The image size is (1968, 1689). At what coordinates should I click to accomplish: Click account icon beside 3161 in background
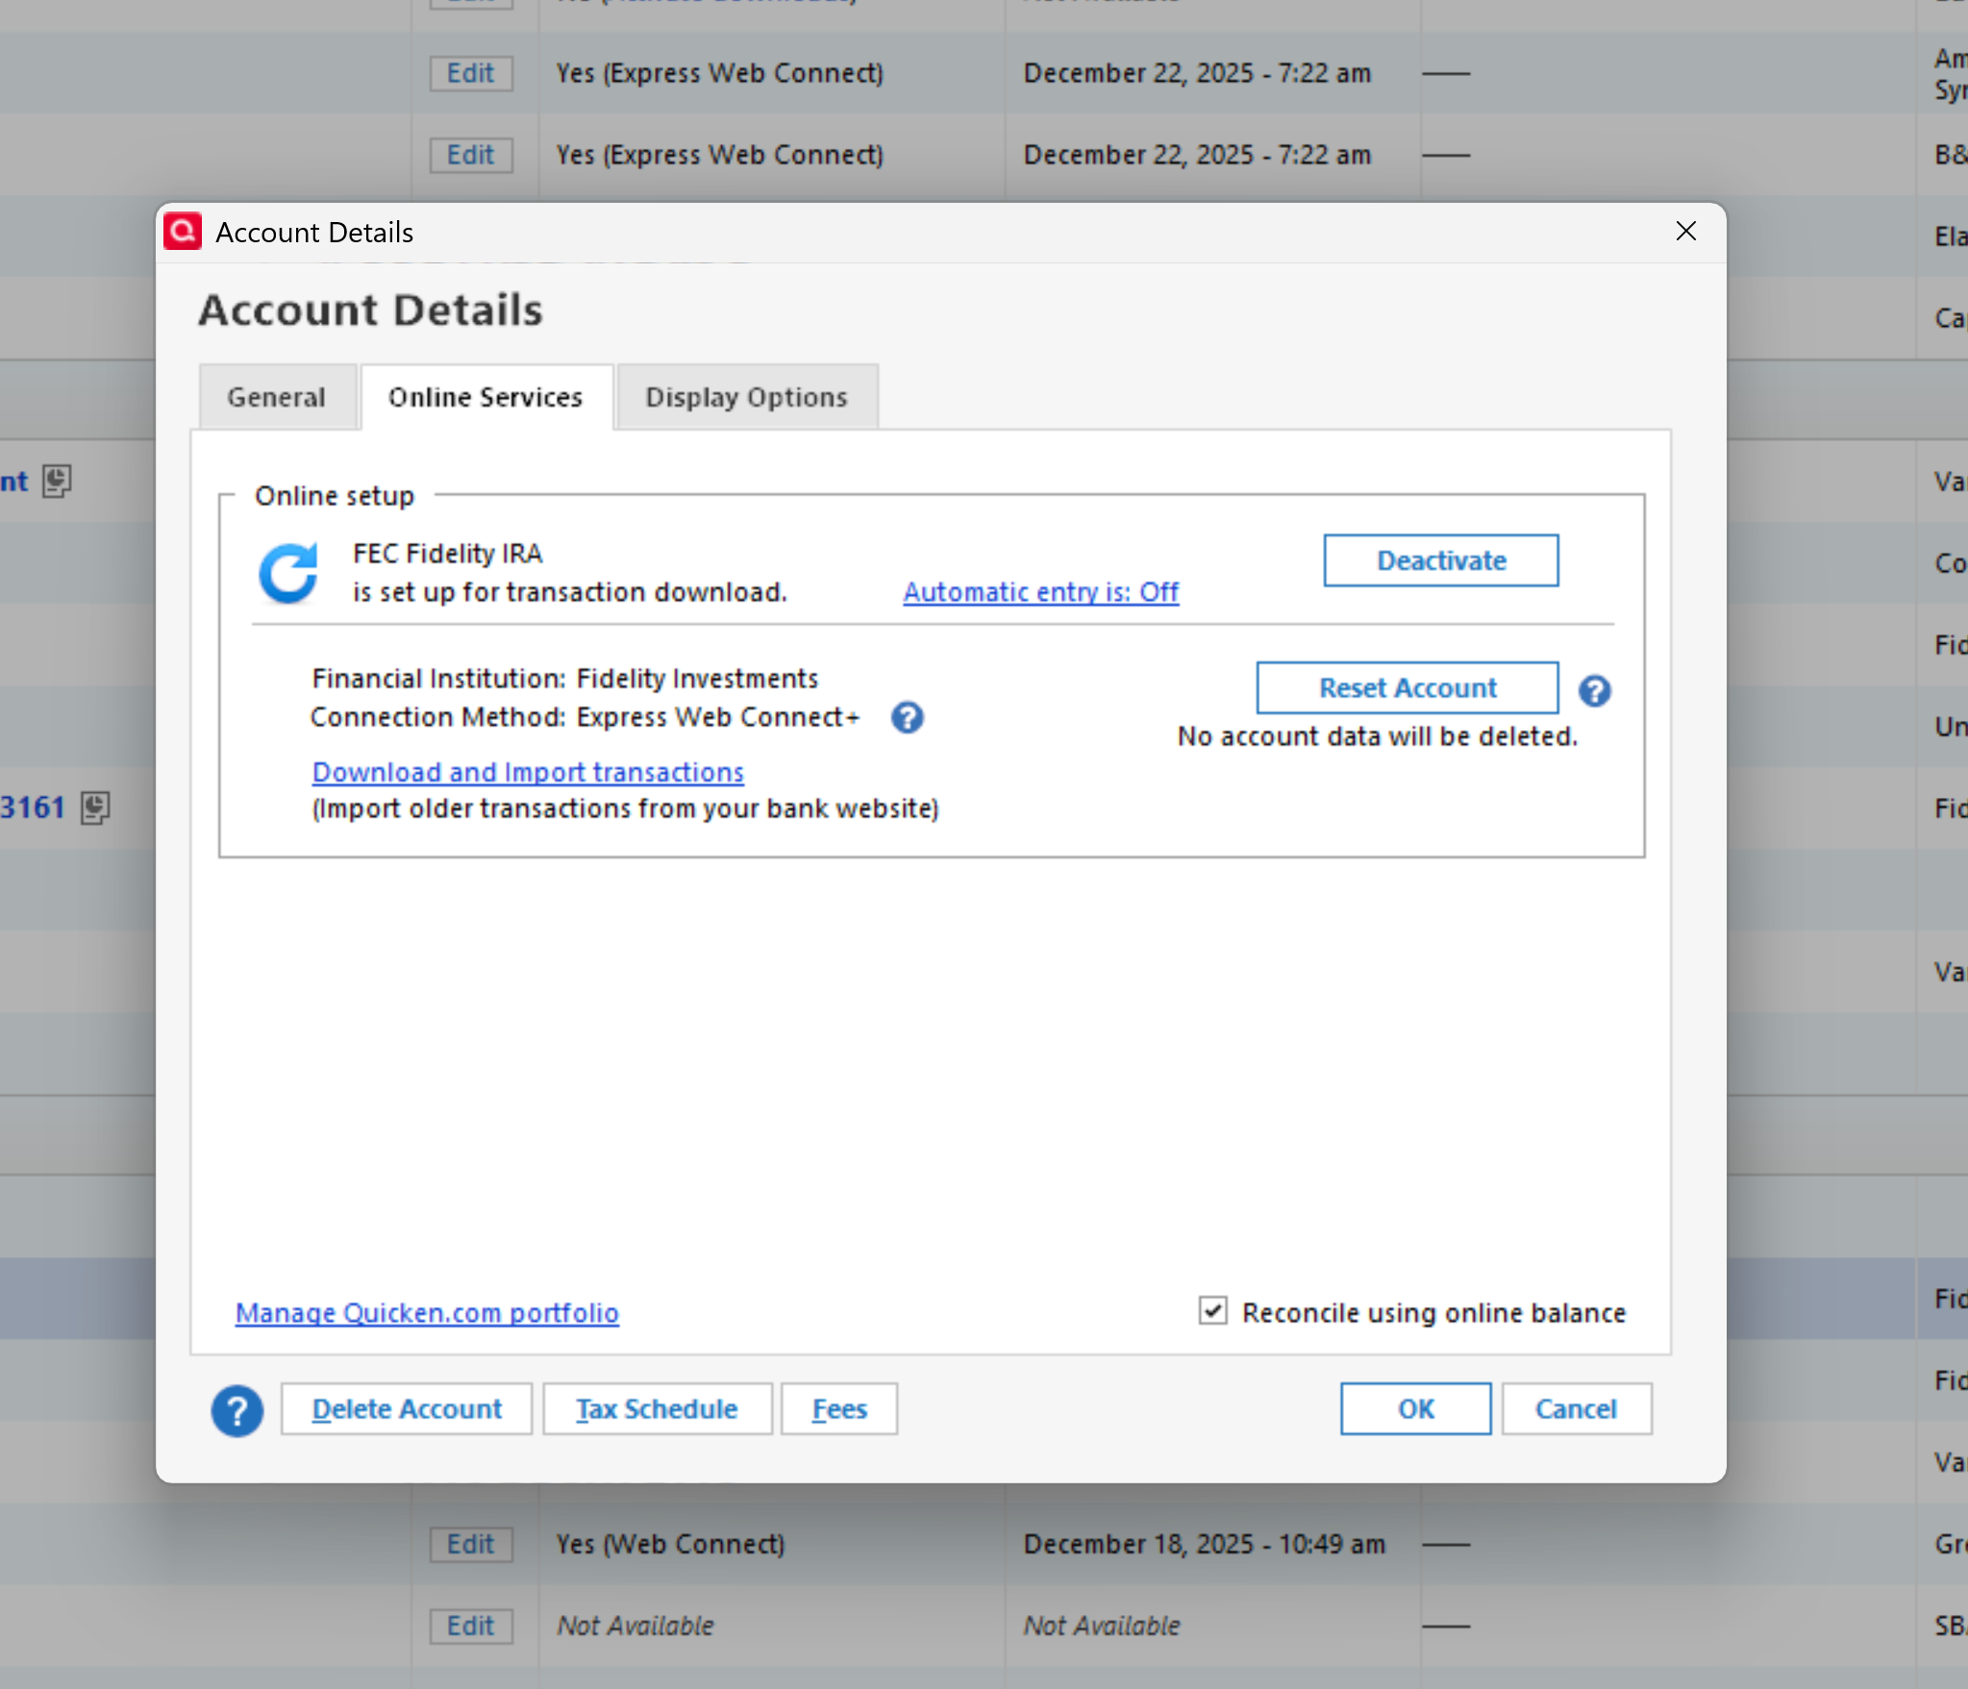click(94, 807)
